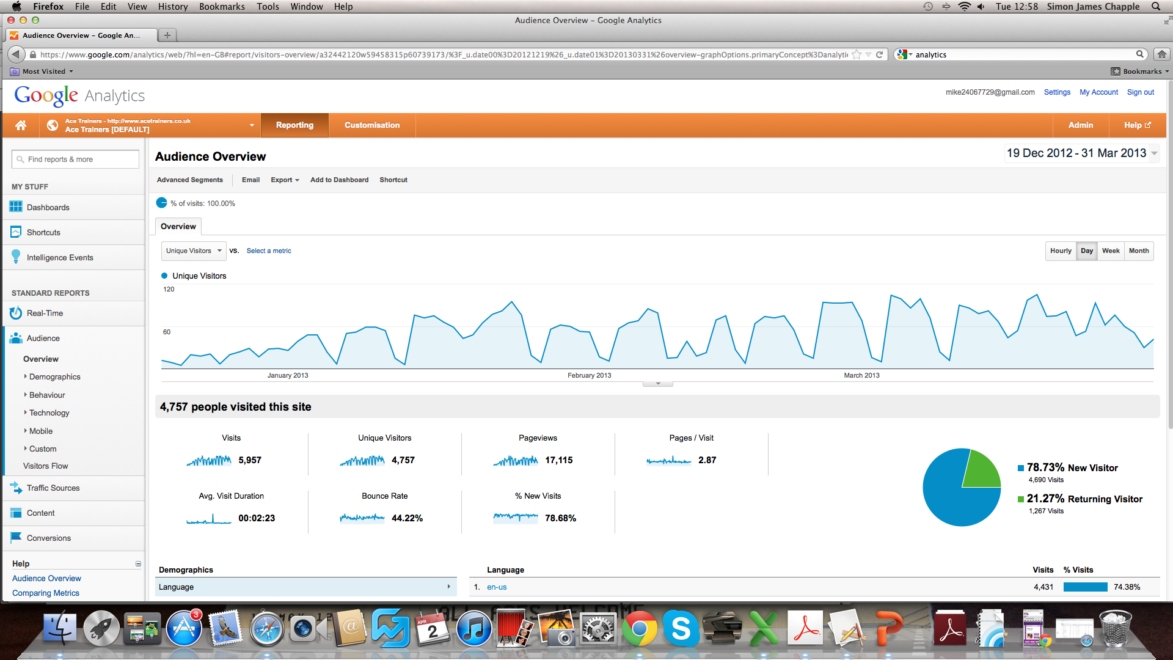Click Advanced Segments button

(190, 180)
